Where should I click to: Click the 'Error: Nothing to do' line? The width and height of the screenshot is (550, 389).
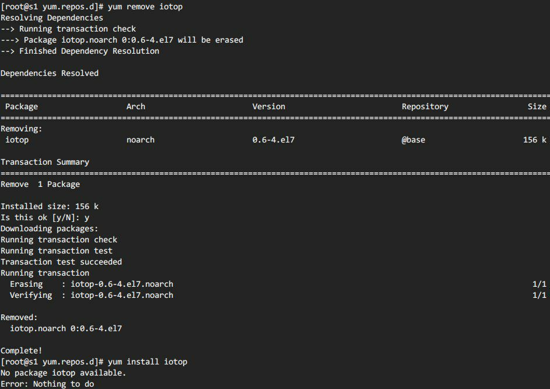tap(47, 384)
